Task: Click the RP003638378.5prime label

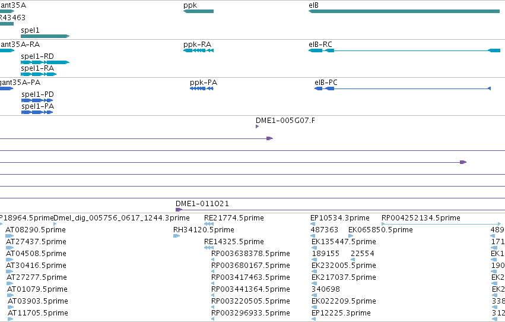Action: point(250,253)
